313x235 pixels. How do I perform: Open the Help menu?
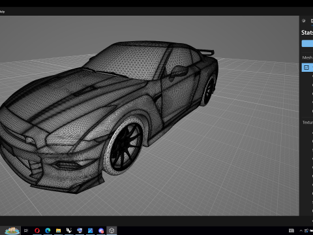click(2, 12)
